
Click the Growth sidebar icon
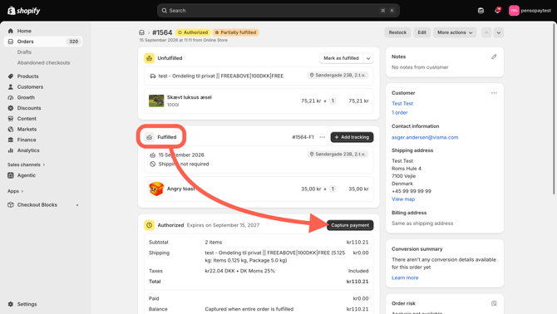tap(11, 97)
